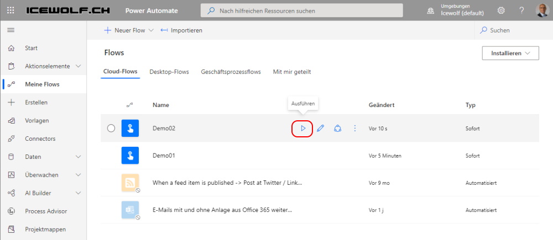Sort by the Geändert column header
The height and width of the screenshot is (240, 553).
[381, 105]
